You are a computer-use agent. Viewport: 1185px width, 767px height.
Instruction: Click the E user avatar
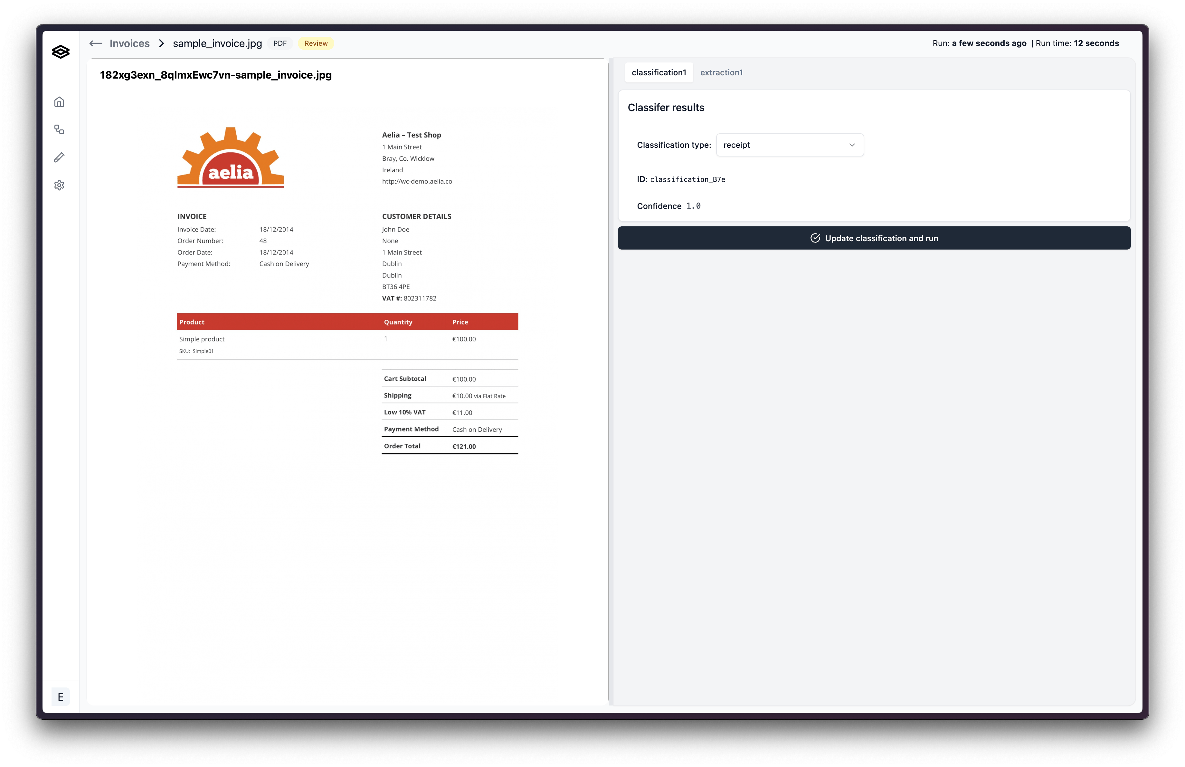point(60,697)
